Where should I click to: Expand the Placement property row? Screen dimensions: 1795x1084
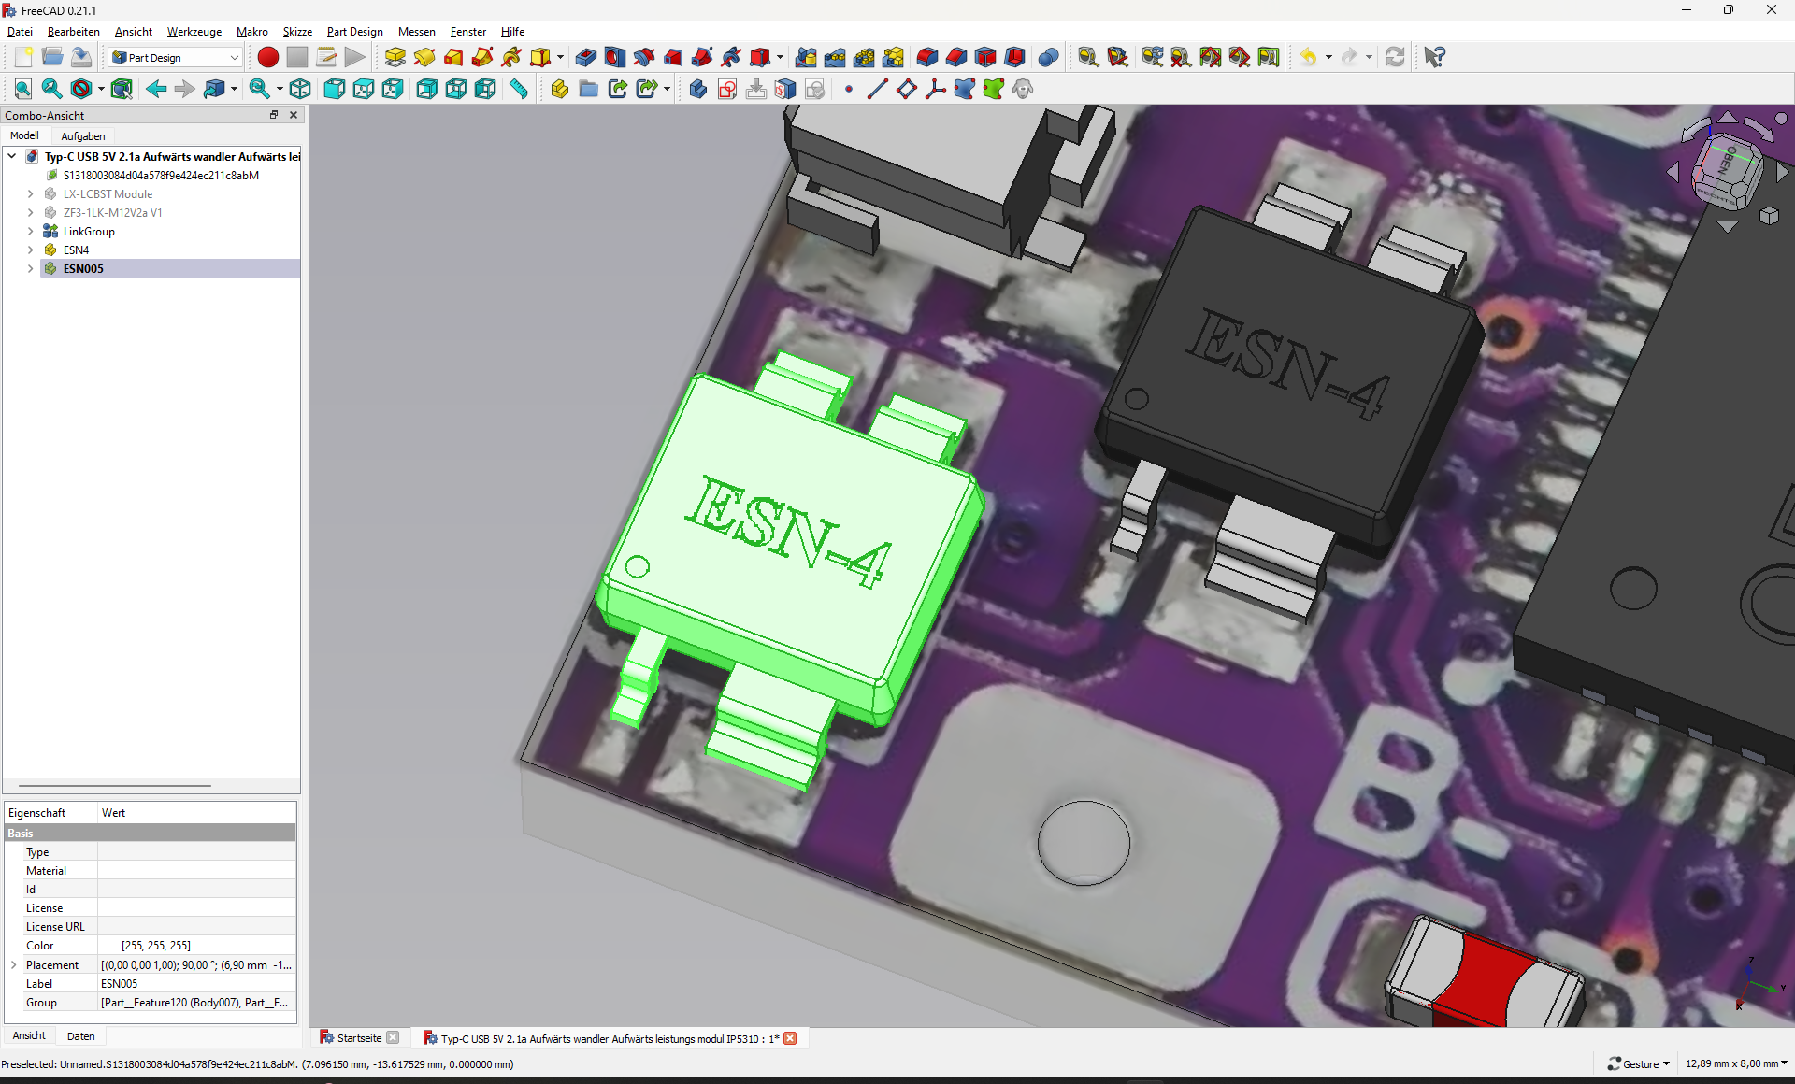[x=14, y=964]
